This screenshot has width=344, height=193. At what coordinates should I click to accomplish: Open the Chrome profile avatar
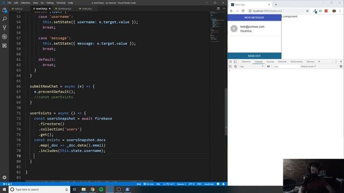[334, 11]
